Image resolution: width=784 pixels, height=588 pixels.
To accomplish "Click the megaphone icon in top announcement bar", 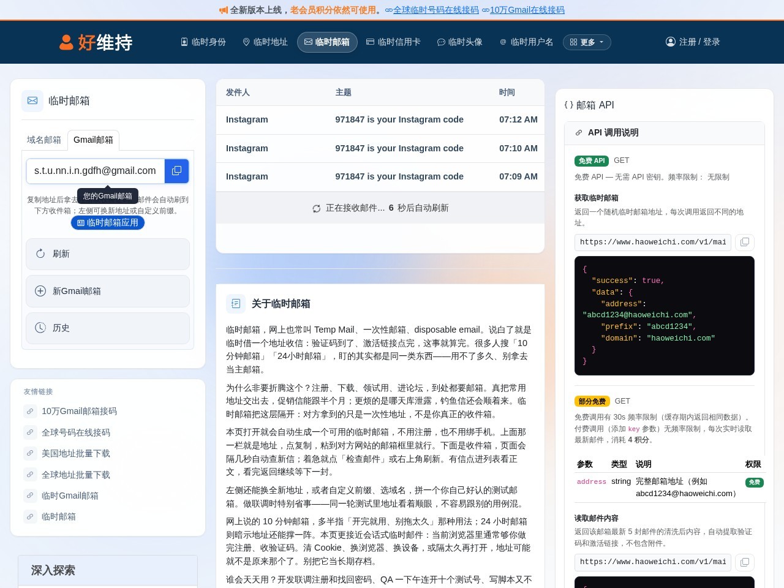I will pos(224,10).
